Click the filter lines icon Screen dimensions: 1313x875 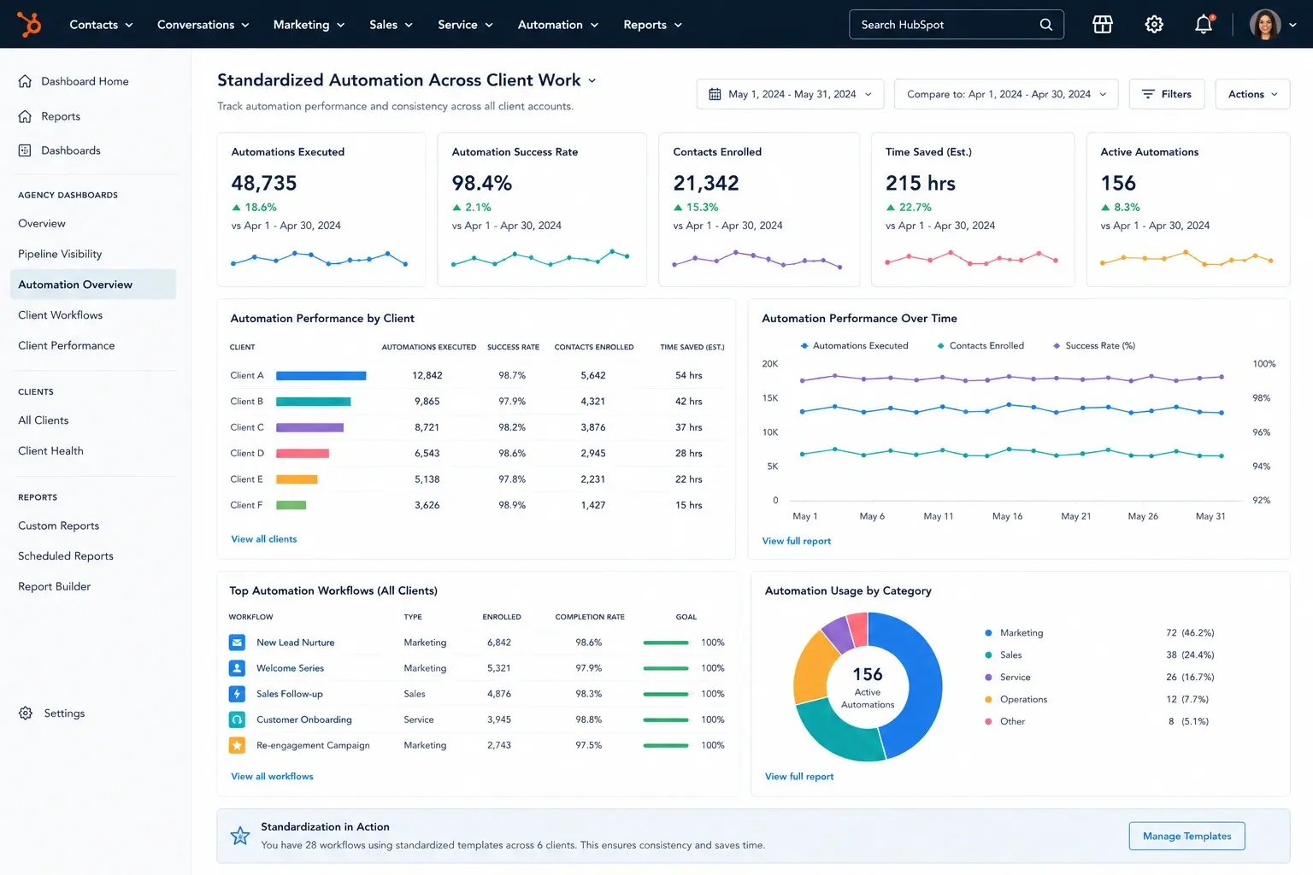coord(1148,94)
